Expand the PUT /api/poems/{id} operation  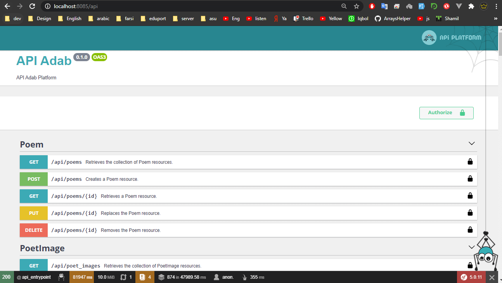248,213
